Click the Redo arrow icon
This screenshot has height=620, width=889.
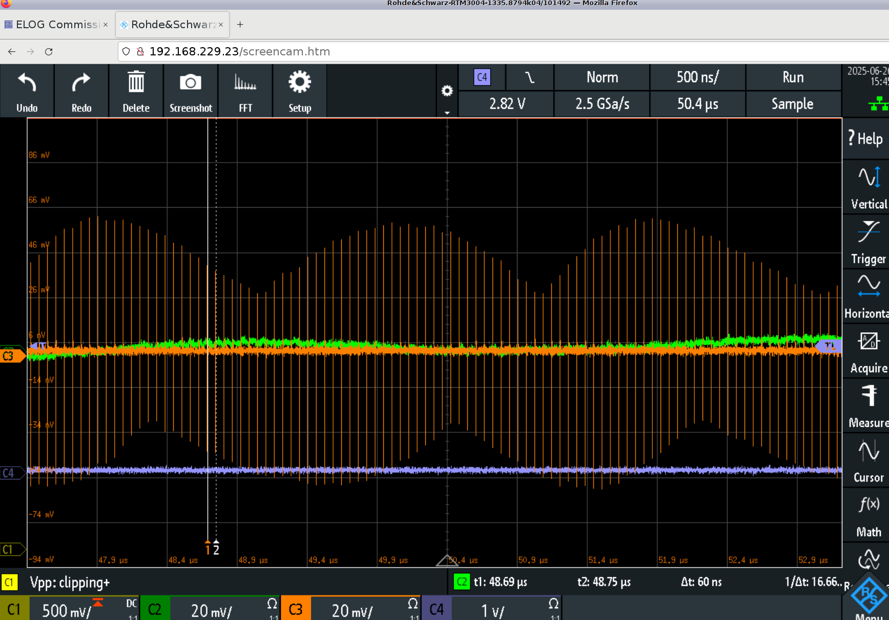point(81,83)
